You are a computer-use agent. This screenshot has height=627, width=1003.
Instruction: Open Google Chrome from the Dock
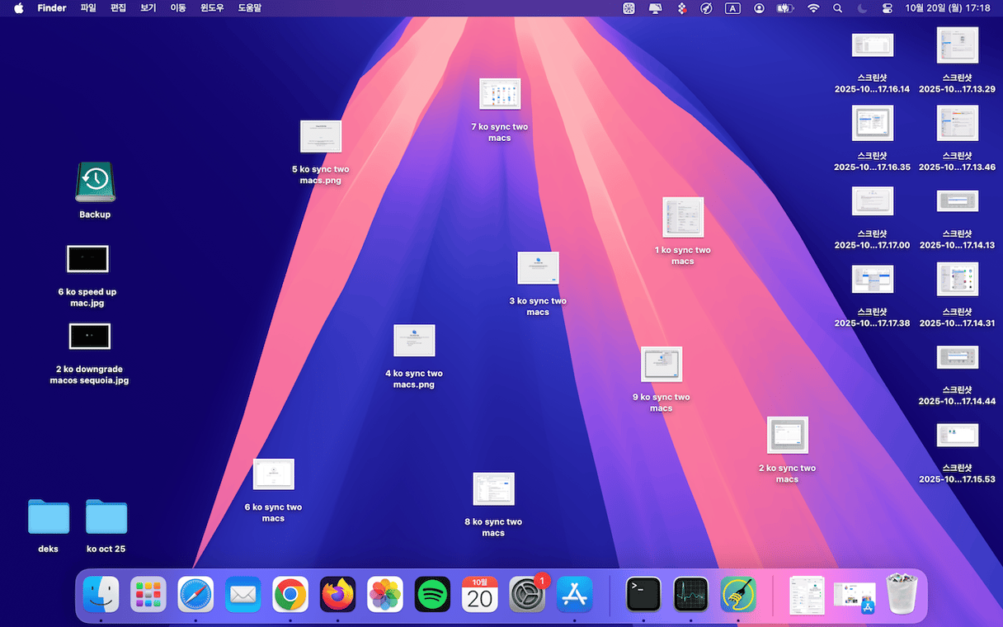(x=290, y=594)
